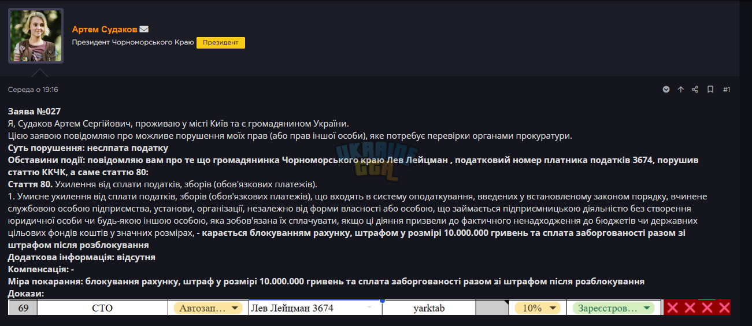
Task: Select the yarktab cell
Action: (429, 308)
